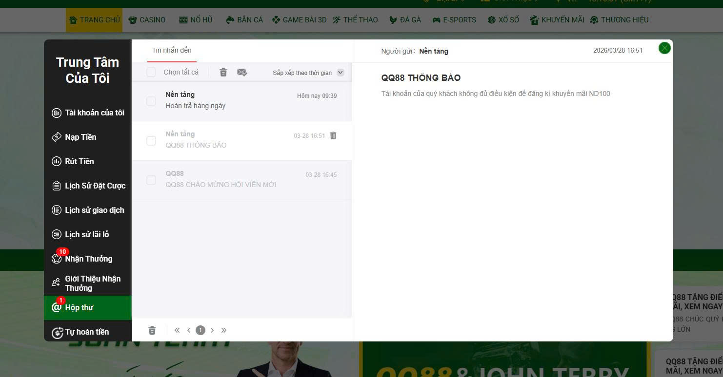This screenshot has height=377, width=723.
Task: Go to the ĐÁ GÀ section
Action: coord(405,20)
